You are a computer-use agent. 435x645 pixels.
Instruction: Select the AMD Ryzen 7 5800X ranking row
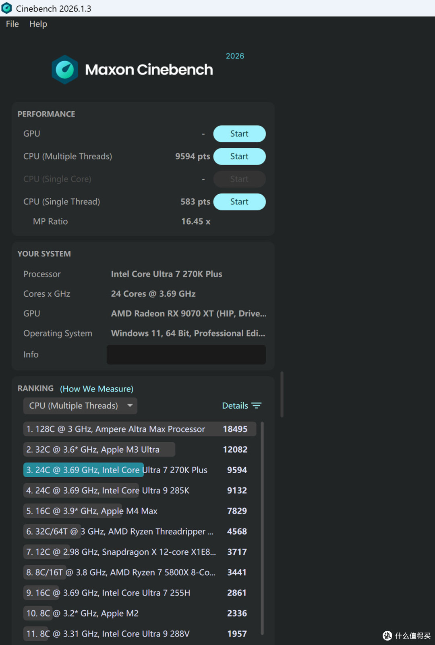pos(139,572)
